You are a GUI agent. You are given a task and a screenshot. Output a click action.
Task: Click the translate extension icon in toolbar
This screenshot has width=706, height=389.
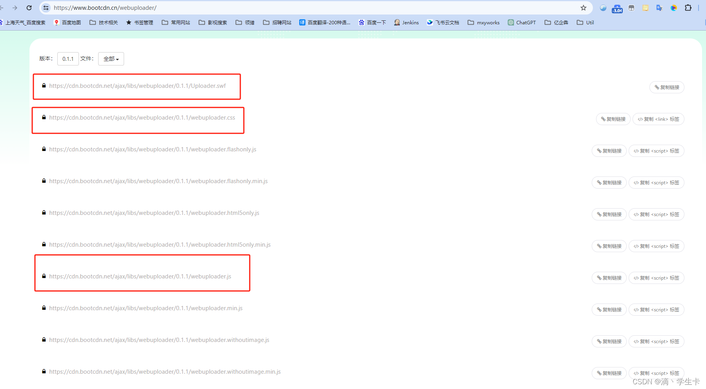(x=659, y=8)
